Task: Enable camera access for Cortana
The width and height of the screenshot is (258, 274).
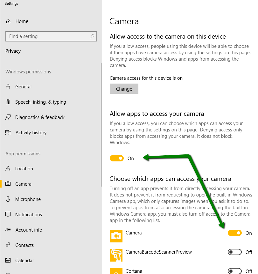Action: click(x=235, y=271)
